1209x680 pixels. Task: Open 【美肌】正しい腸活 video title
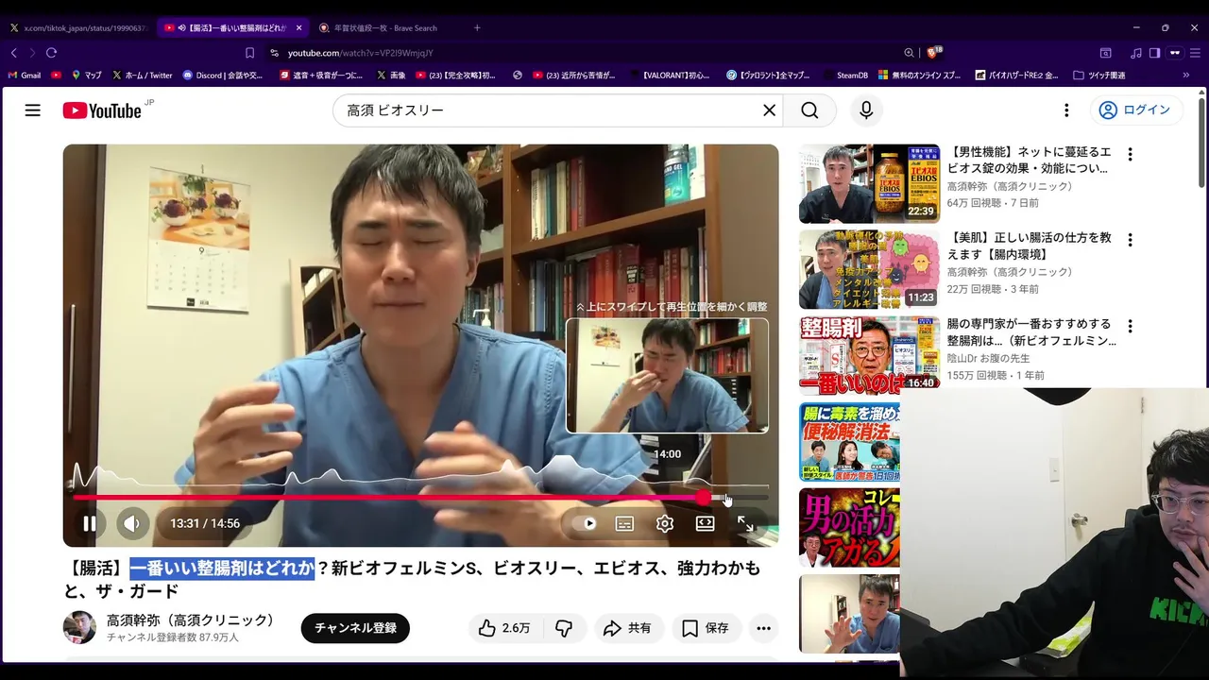(1029, 246)
